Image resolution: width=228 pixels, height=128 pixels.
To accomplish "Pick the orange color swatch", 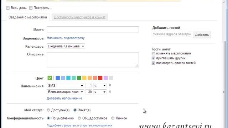I will (x=90, y=78).
